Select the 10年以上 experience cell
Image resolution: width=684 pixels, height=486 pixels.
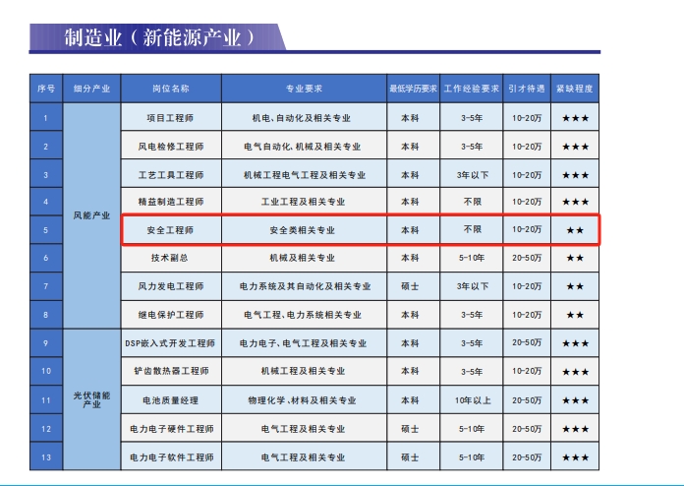(471, 401)
